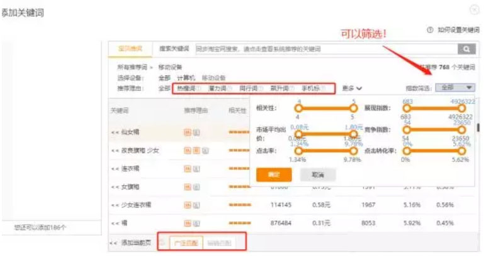Confirm filter with orange 确定 button
The width and height of the screenshot is (486, 258).
tap(274, 175)
